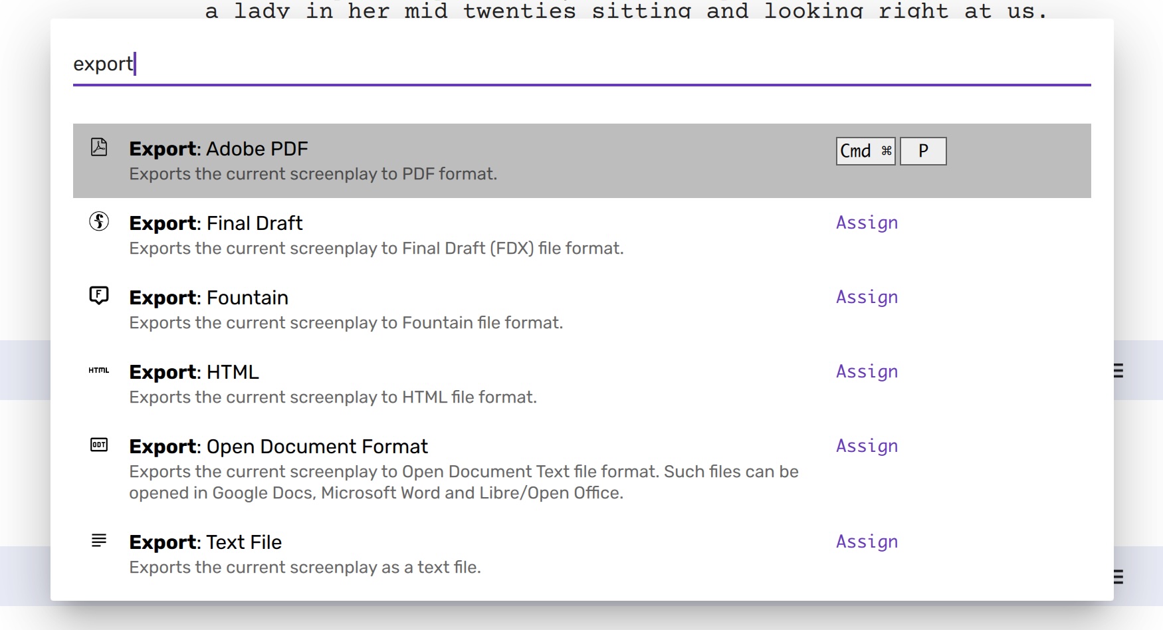1163x630 pixels.
Task: Assign a shortcut to HTML export
Action: tap(867, 371)
